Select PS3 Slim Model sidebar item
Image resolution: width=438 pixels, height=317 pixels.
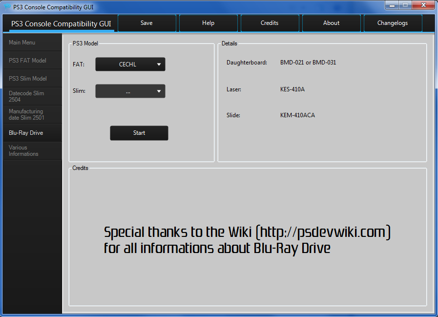[x=32, y=79]
